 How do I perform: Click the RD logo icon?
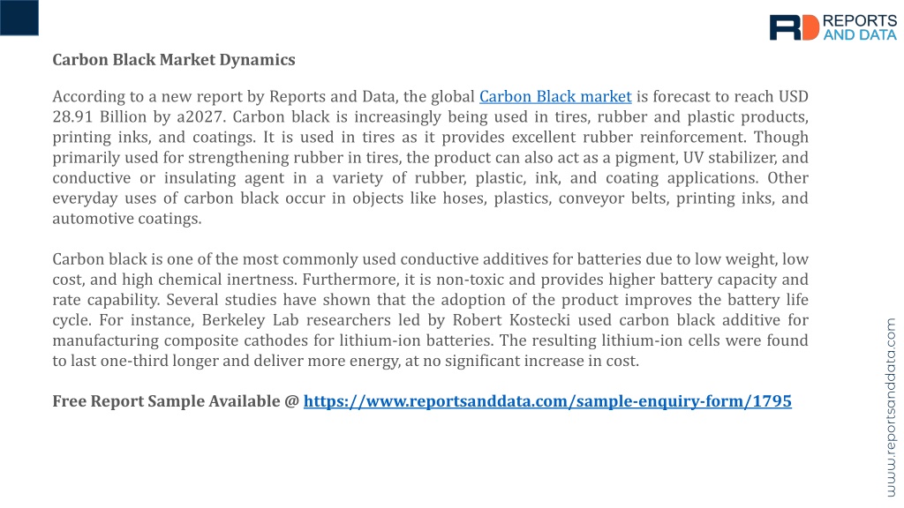tap(794, 27)
